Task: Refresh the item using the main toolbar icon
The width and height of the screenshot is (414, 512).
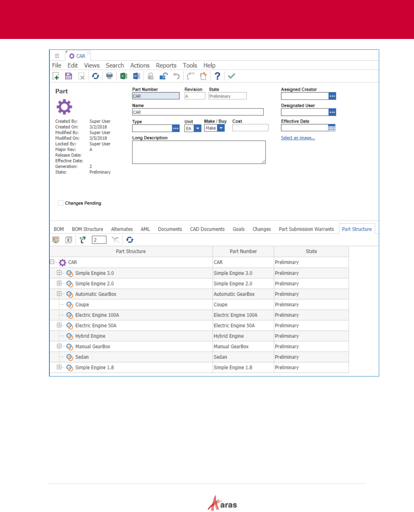Action: (96, 76)
